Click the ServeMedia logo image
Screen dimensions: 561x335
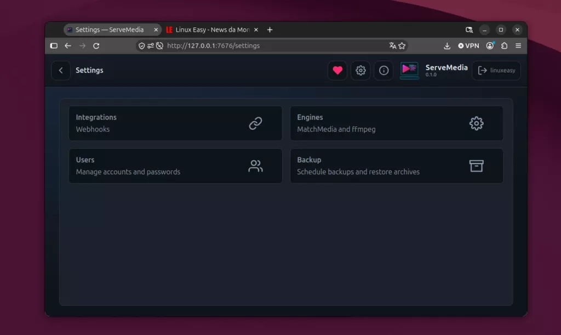[409, 70]
